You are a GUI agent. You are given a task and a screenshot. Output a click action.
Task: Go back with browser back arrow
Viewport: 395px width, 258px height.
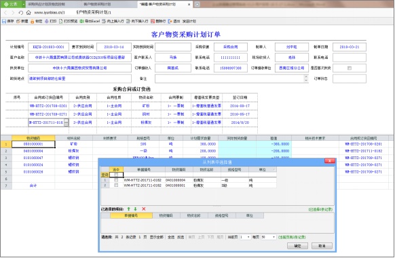tap(5, 13)
